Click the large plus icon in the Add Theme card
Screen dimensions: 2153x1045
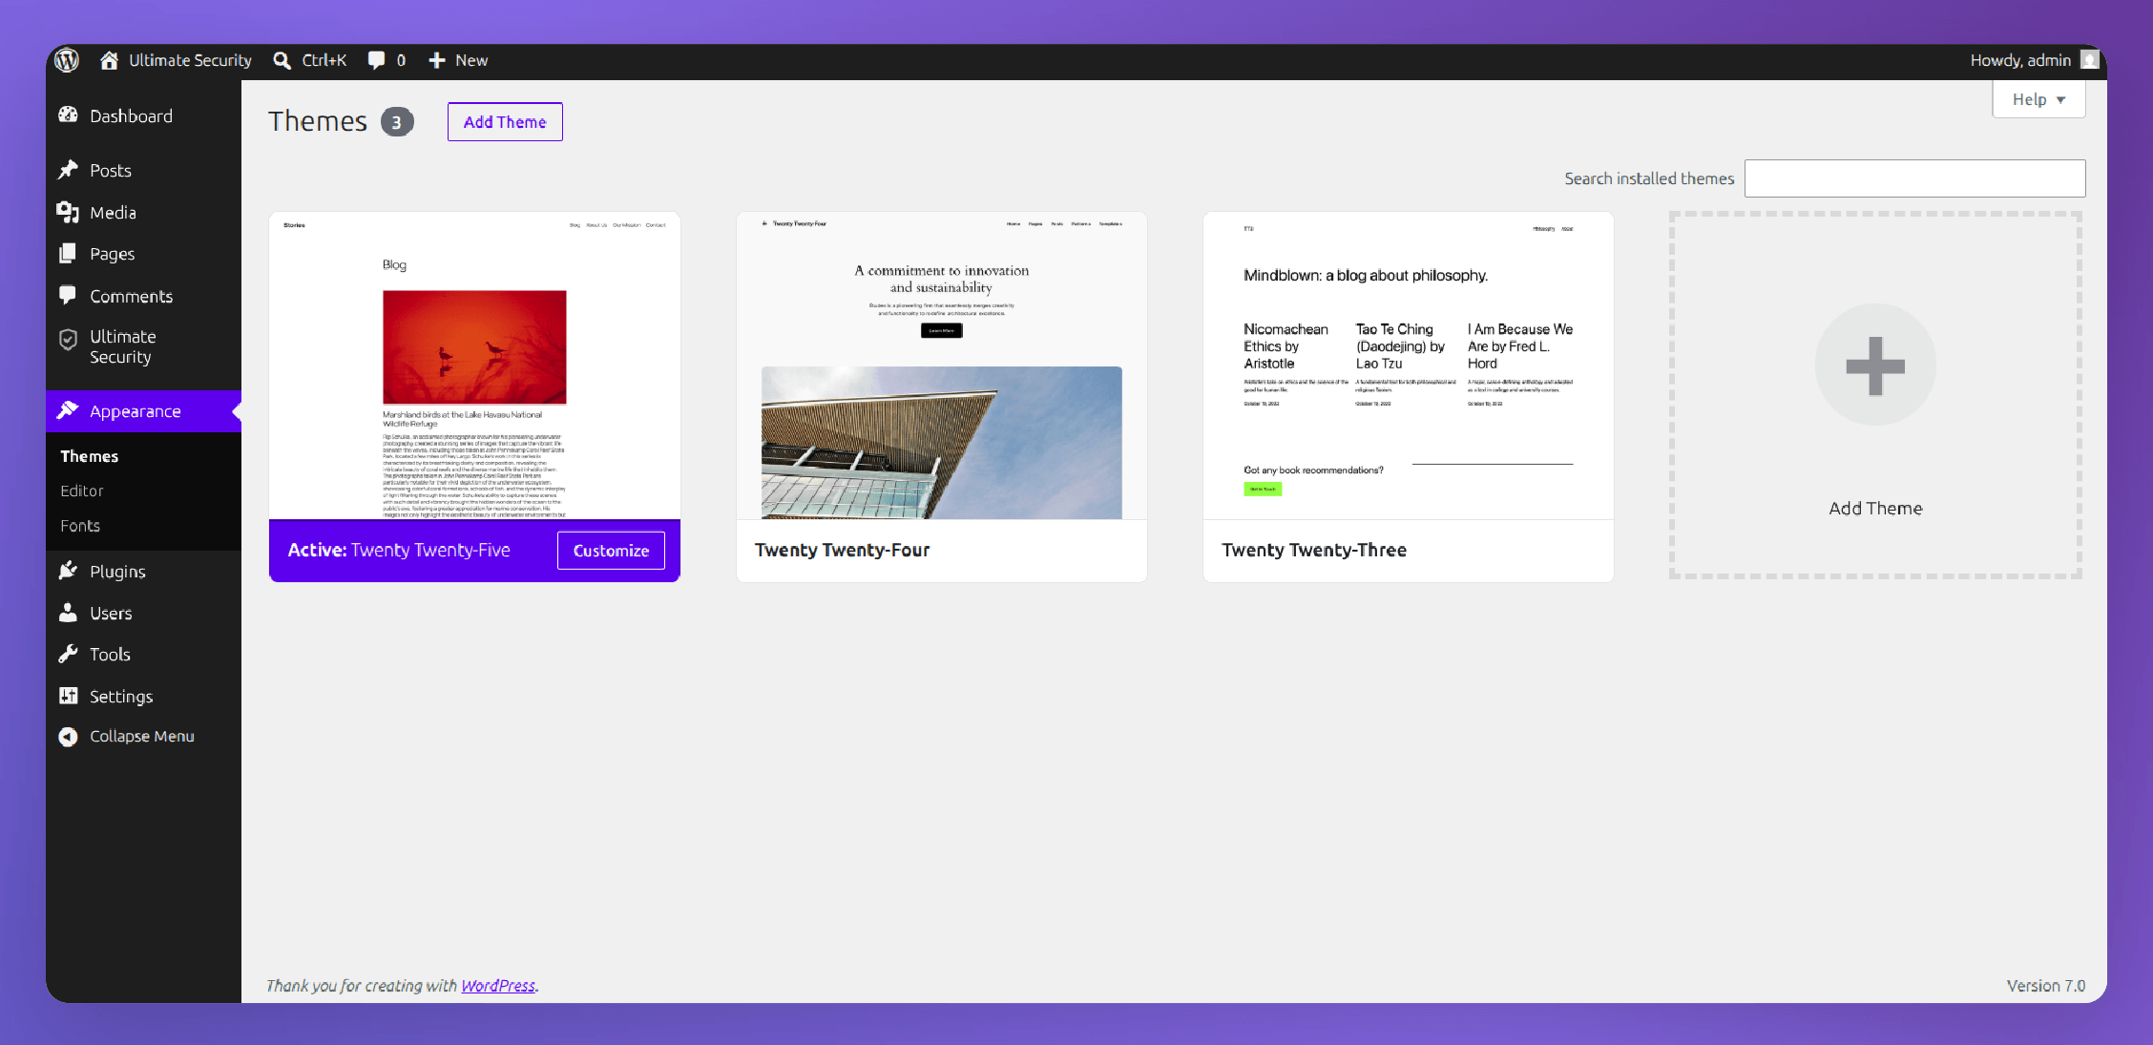[1875, 366]
